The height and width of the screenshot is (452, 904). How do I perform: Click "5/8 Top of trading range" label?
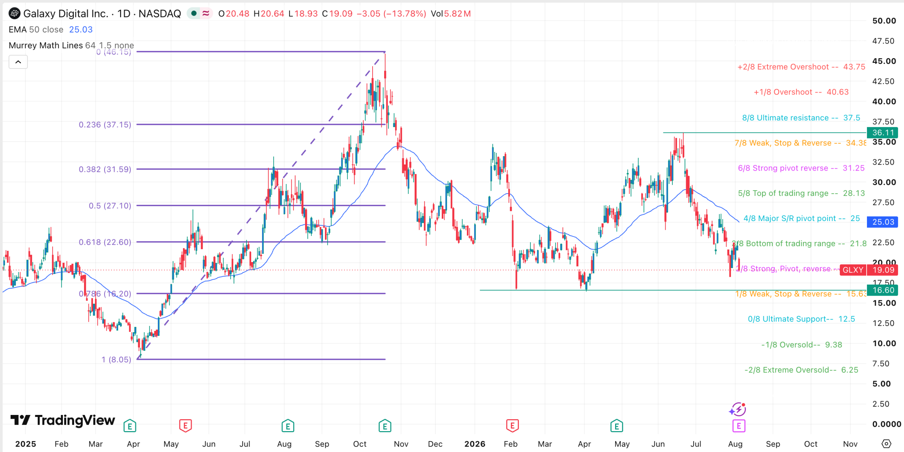(x=801, y=193)
